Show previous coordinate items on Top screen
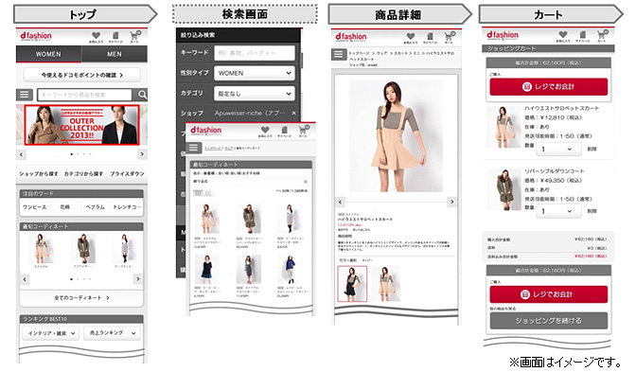The image size is (636, 372). click(x=25, y=279)
